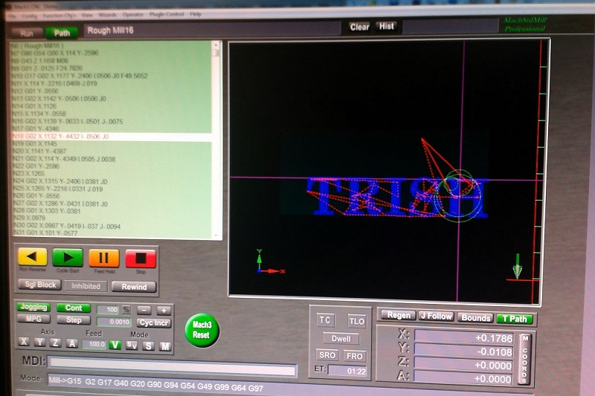This screenshot has height=396, width=595.
Task: Click the Rewind button
Action: pos(134,286)
